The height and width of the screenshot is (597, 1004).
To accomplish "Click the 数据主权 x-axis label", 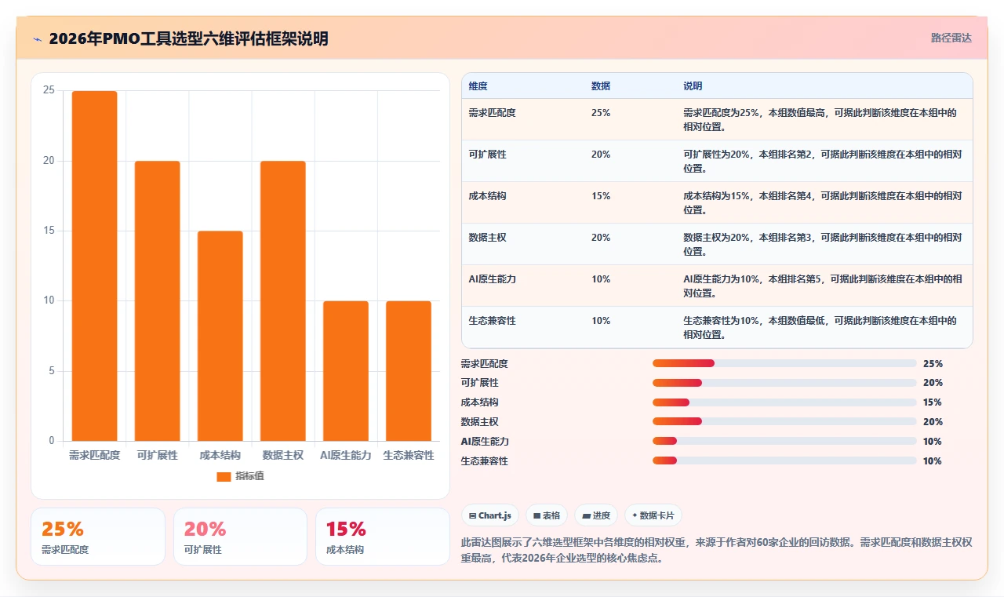I will coord(283,455).
